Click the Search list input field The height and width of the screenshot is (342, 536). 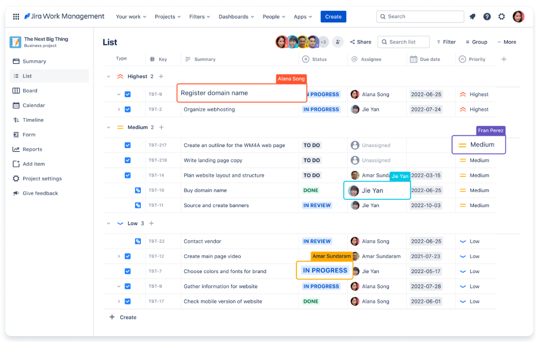pos(403,42)
